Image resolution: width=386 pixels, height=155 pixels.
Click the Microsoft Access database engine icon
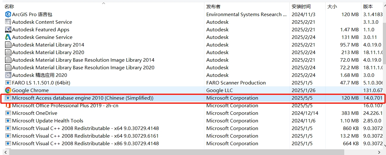[8, 98]
